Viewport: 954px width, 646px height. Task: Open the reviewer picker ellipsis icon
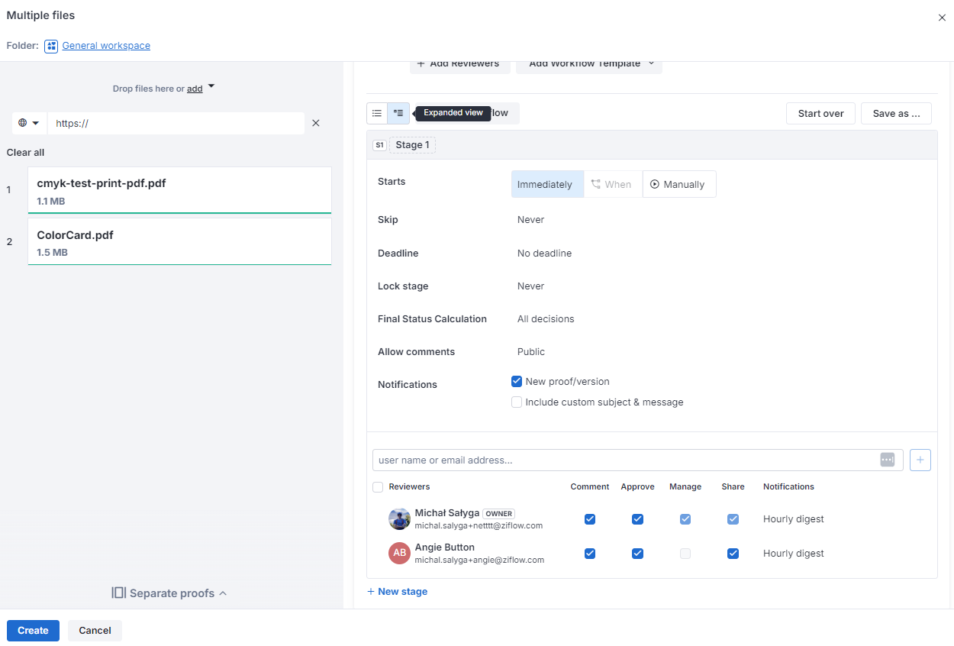click(x=887, y=460)
